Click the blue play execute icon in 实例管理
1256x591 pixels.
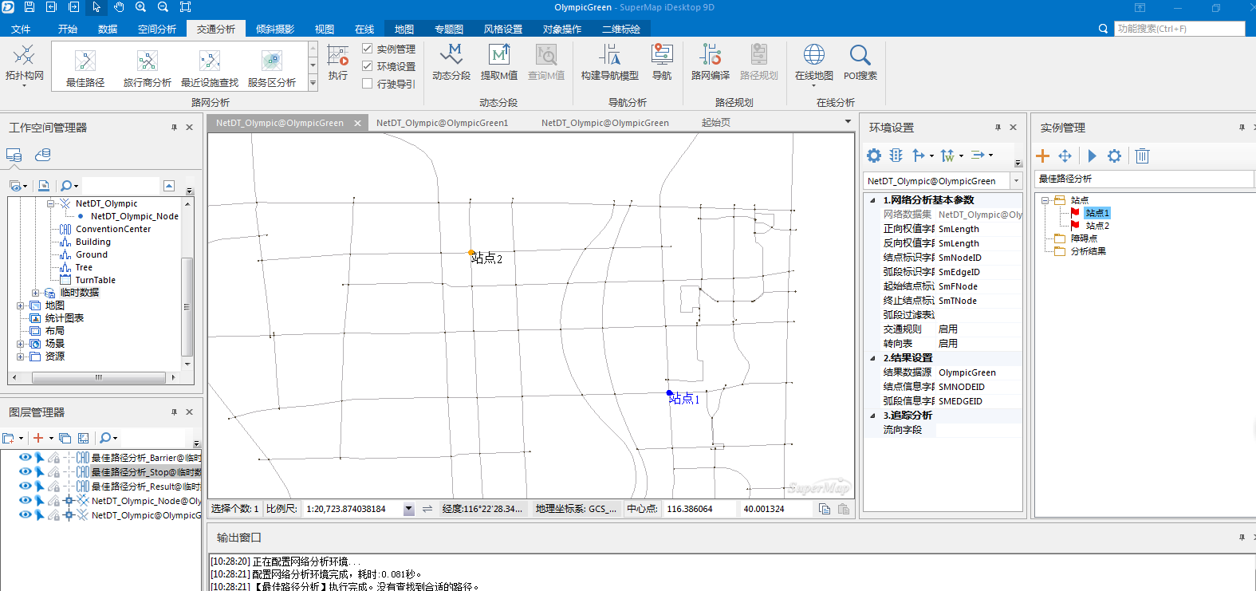pos(1093,156)
